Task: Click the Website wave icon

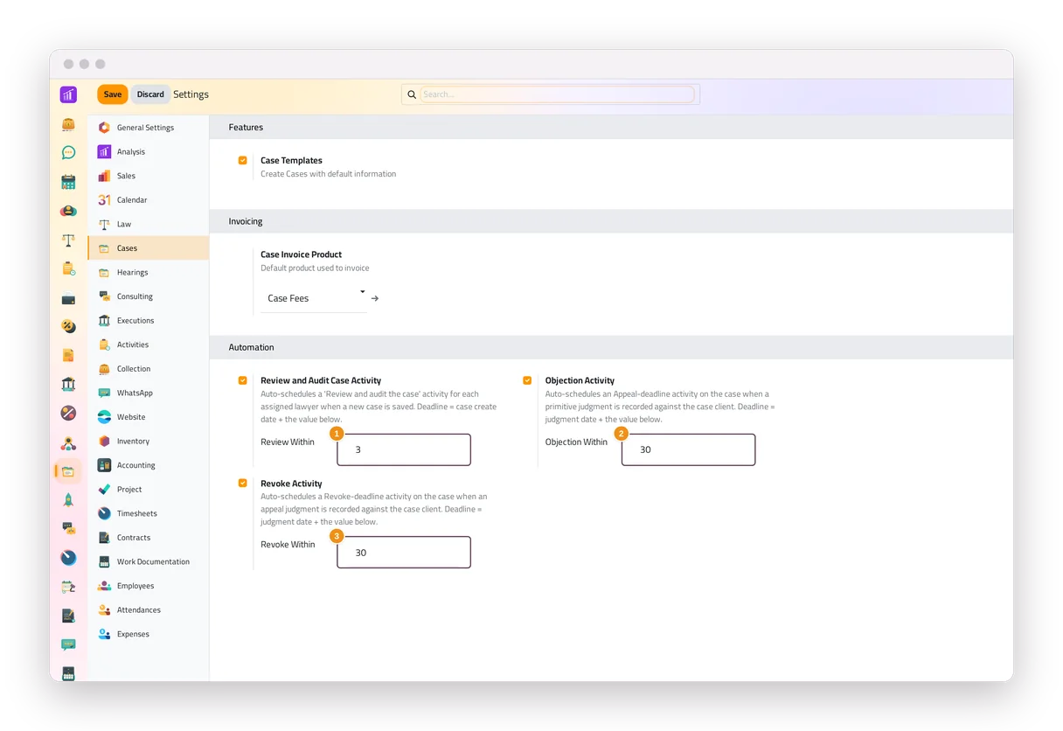Action: (x=104, y=417)
